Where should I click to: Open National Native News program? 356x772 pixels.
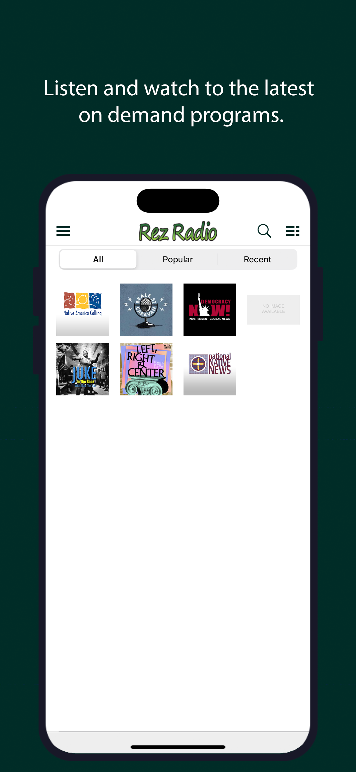click(x=210, y=369)
